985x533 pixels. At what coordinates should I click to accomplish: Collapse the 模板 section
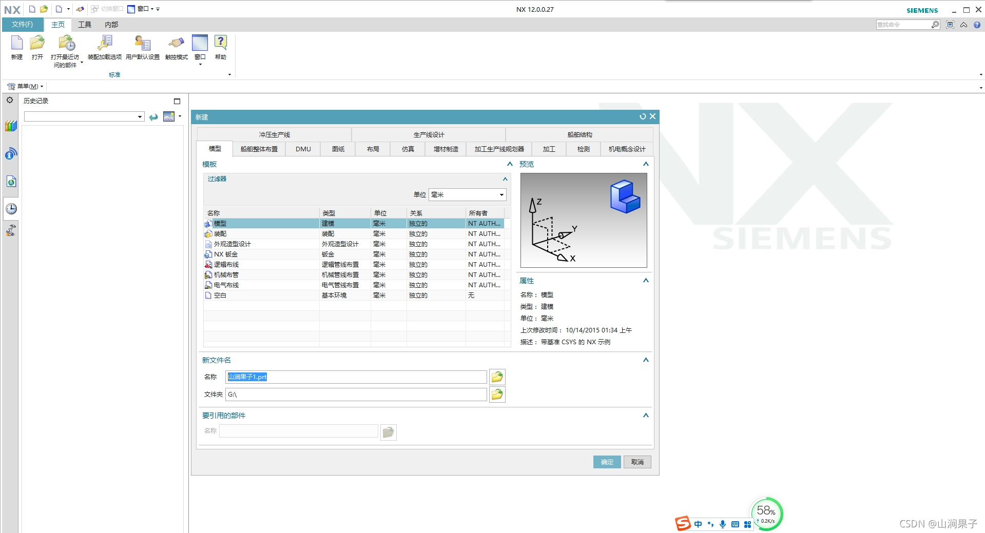510,164
